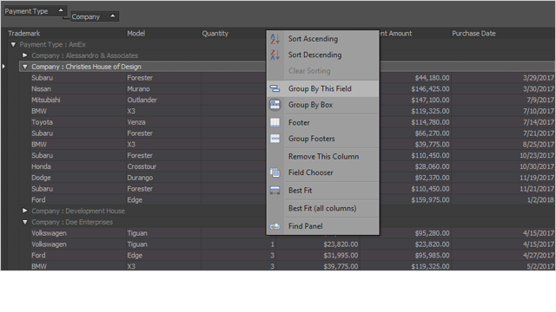This screenshot has height=312, width=556.
Task: Expand the Alessandro & Associates company group
Action: coord(25,55)
